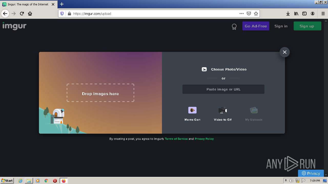Open the trophy award icon in header
This screenshot has height=184, width=328.
pyautogui.click(x=234, y=27)
